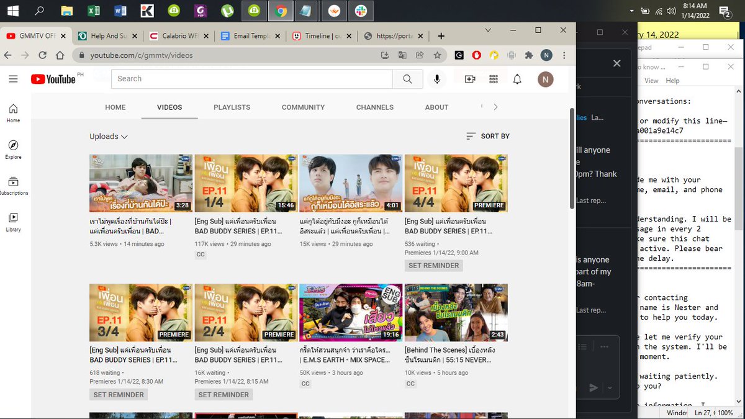Open Excel from the taskbar
Image resolution: width=745 pixels, height=419 pixels.
93,11
